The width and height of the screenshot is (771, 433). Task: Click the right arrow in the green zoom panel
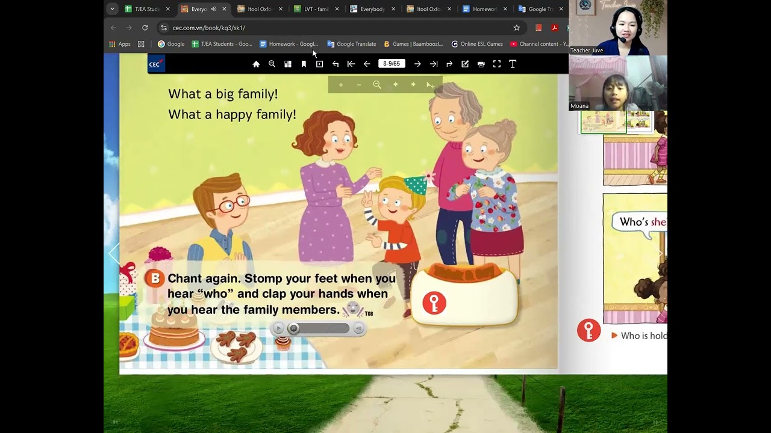413,85
